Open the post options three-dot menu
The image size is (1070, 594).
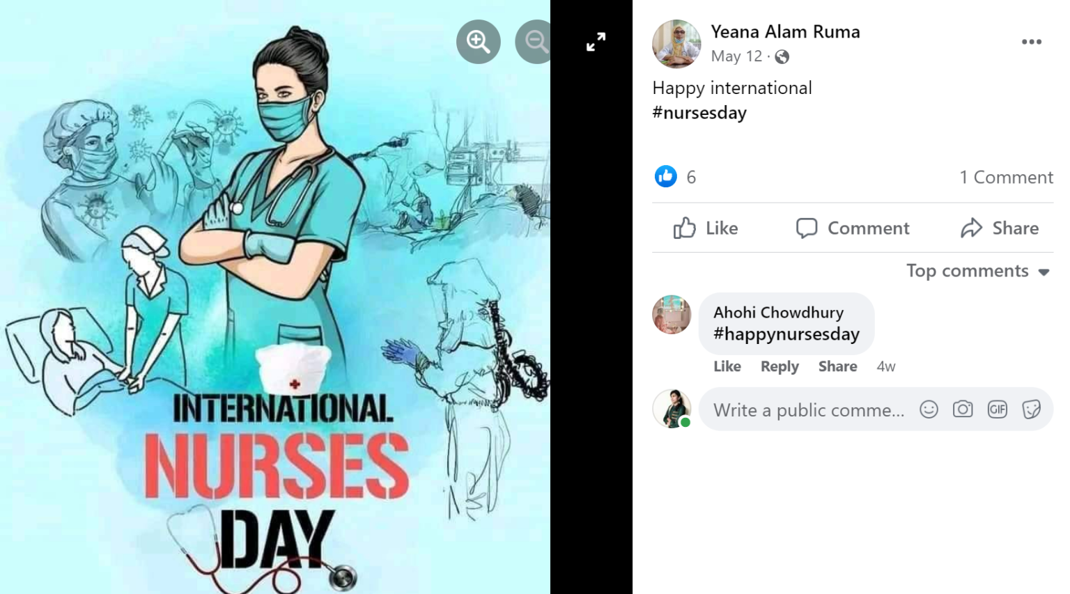(1030, 42)
